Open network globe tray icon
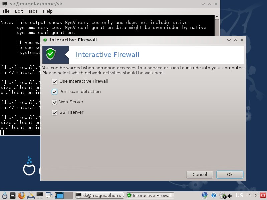The height and width of the screenshot is (200, 267). (205, 195)
